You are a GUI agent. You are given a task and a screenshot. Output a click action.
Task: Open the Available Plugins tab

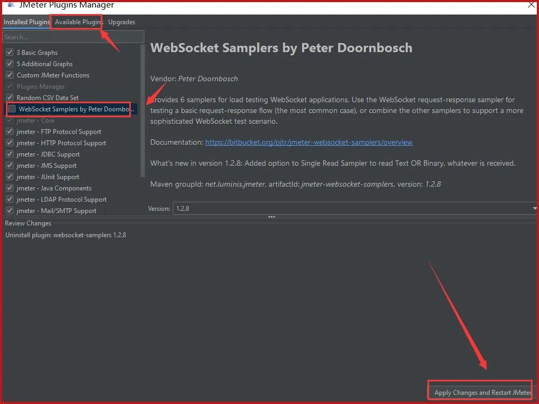point(79,22)
